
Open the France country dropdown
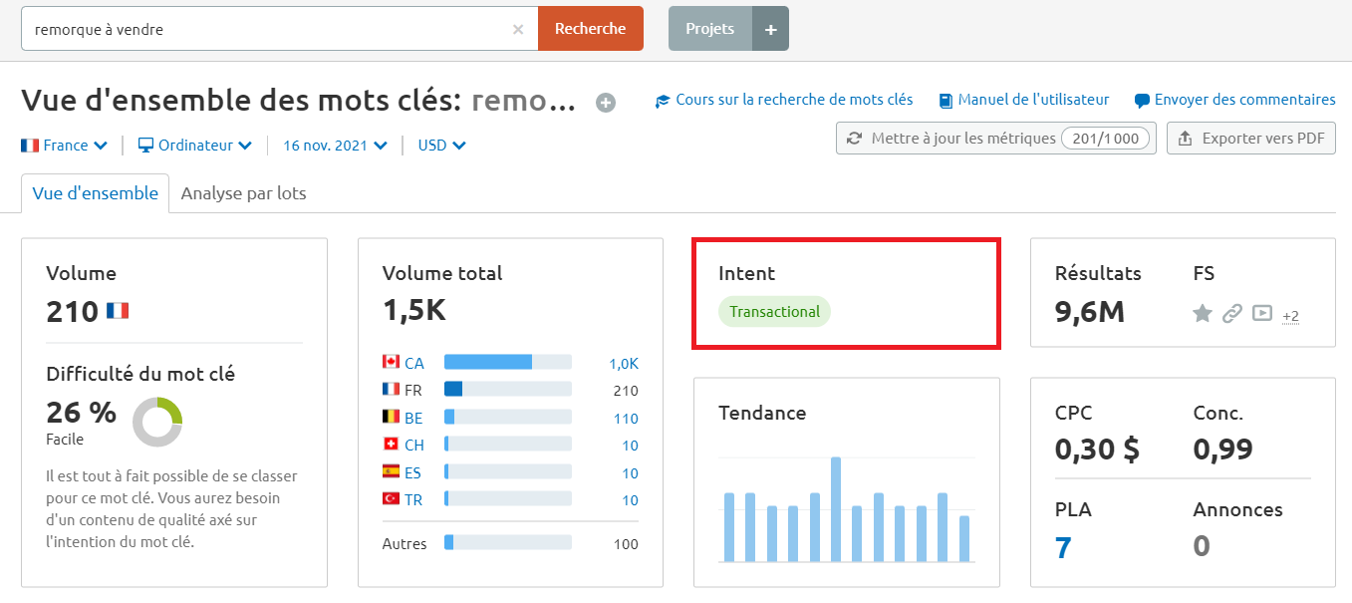tap(64, 145)
